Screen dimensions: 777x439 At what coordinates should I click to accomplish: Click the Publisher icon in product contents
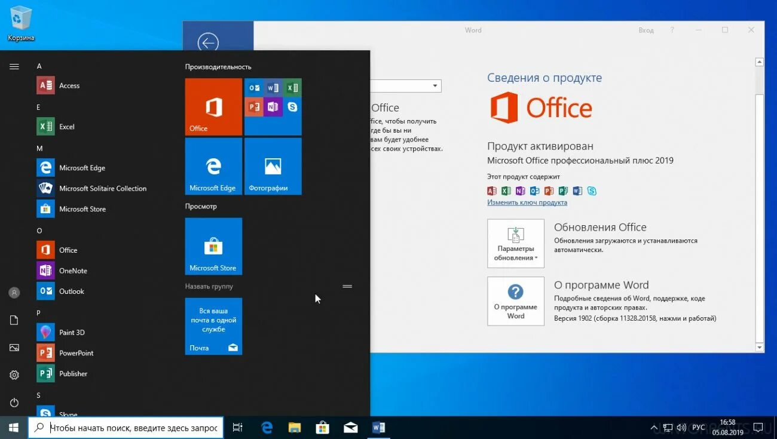click(x=563, y=191)
